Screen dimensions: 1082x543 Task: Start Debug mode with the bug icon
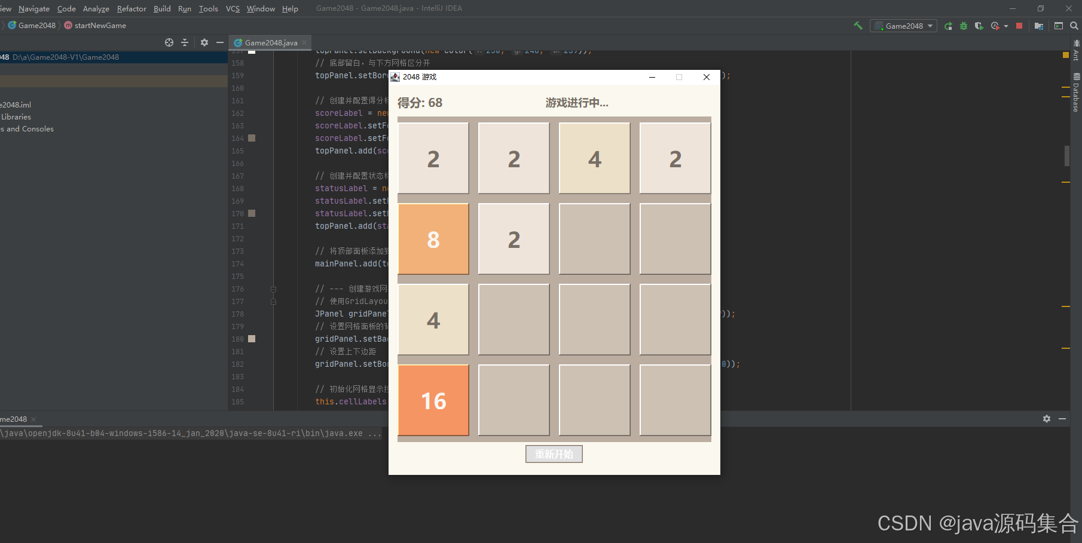(963, 26)
